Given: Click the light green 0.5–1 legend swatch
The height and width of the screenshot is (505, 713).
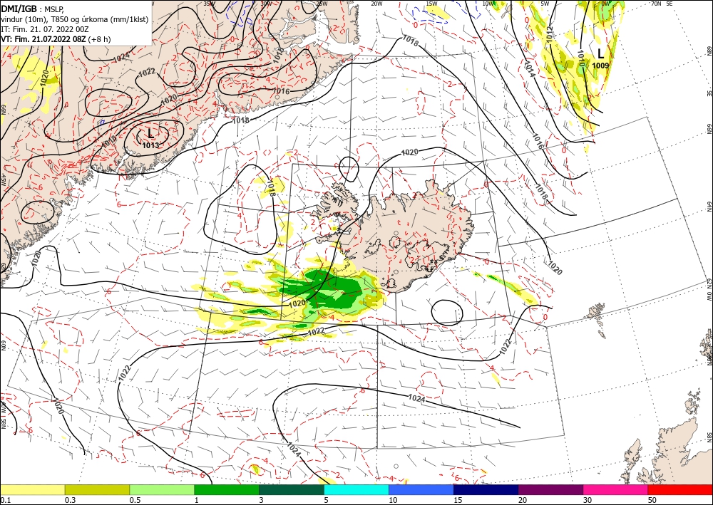Looking at the screenshot, I should point(162,489).
